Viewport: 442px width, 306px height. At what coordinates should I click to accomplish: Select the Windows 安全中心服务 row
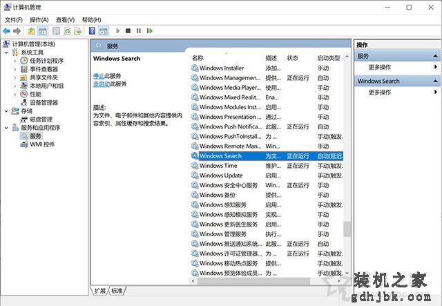pos(267,185)
